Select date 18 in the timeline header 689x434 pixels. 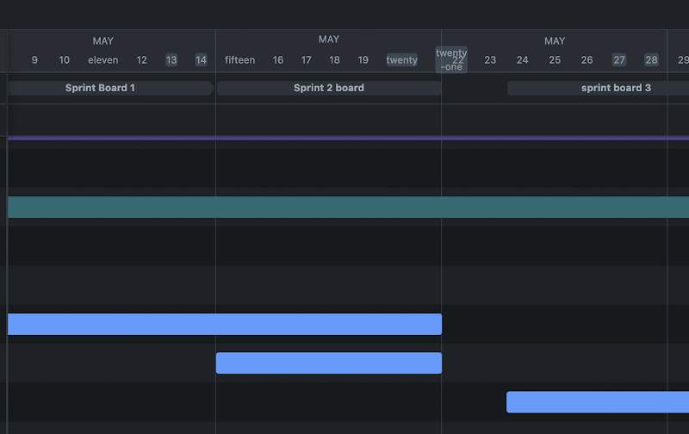click(x=334, y=60)
